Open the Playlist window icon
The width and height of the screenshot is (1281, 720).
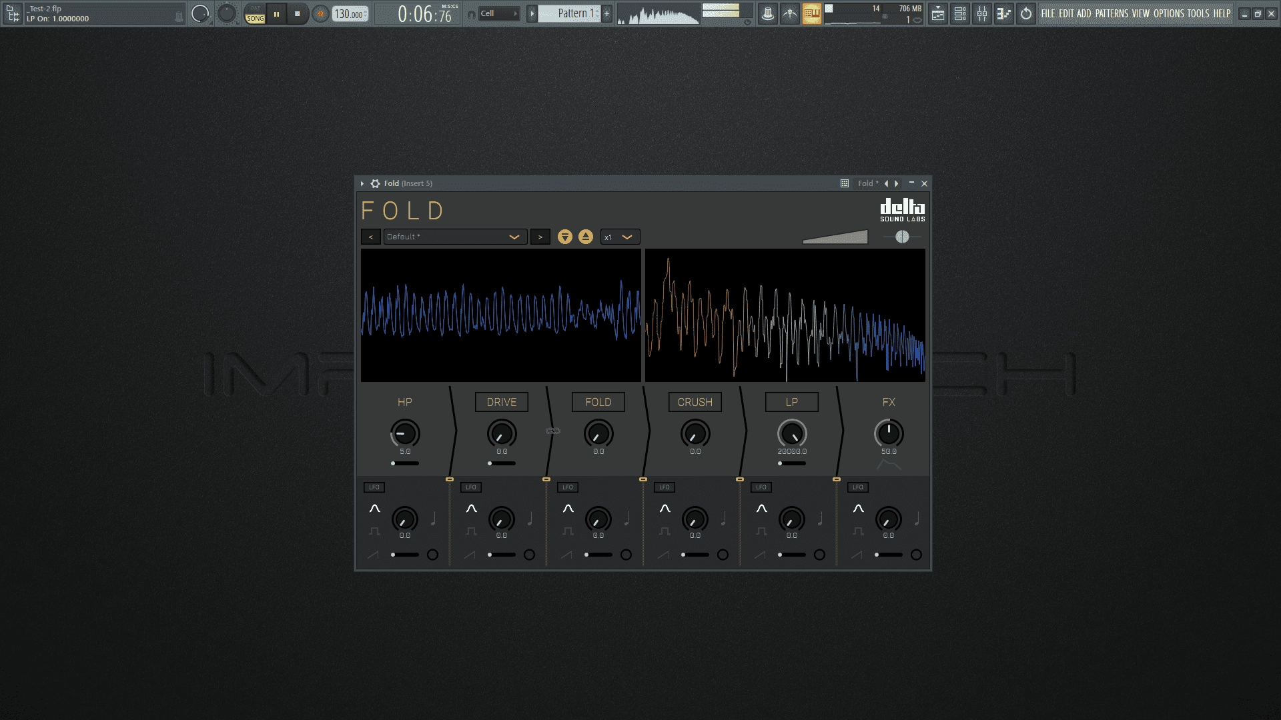tap(938, 13)
